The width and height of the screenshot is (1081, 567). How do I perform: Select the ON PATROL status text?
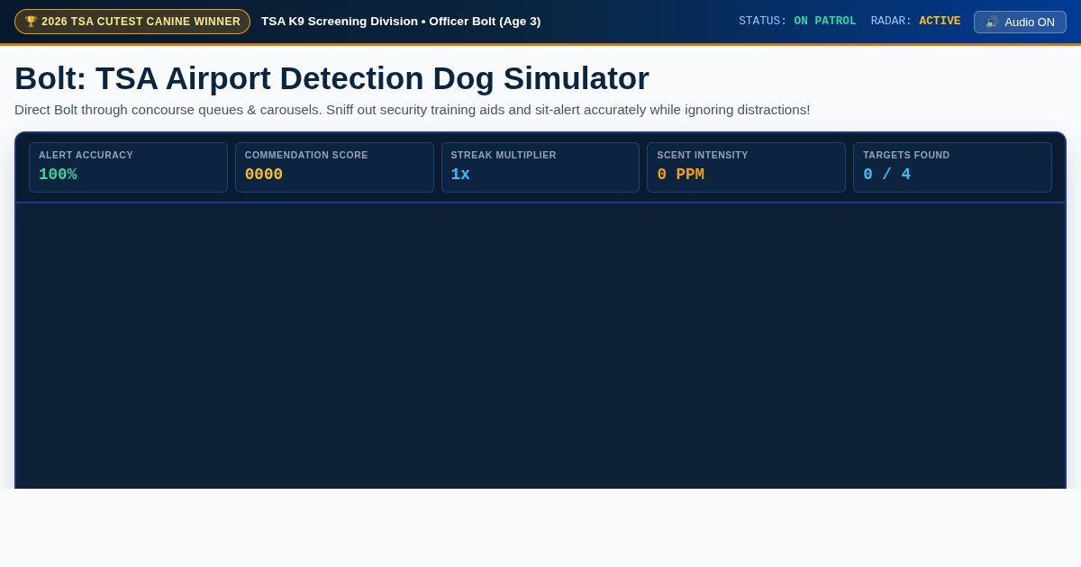coord(825,21)
